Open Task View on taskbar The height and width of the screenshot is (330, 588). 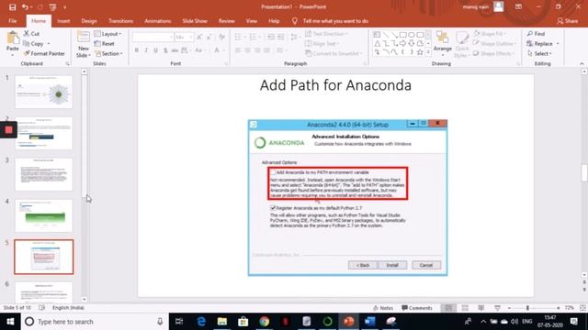click(179, 322)
